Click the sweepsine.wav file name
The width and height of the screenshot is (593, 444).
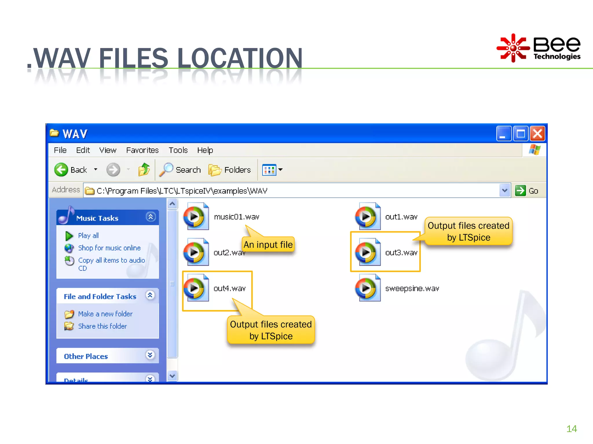412,288
